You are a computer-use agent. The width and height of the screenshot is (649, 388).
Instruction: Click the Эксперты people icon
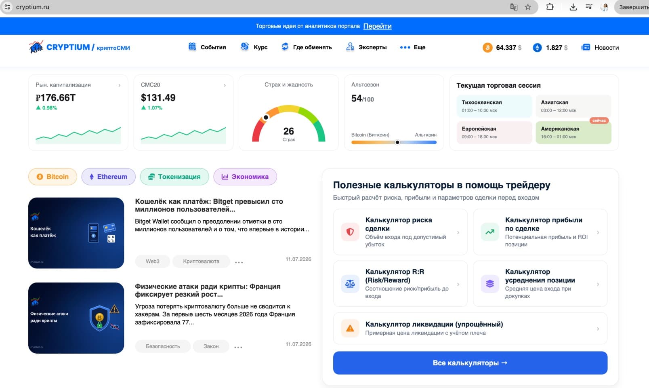350,47
